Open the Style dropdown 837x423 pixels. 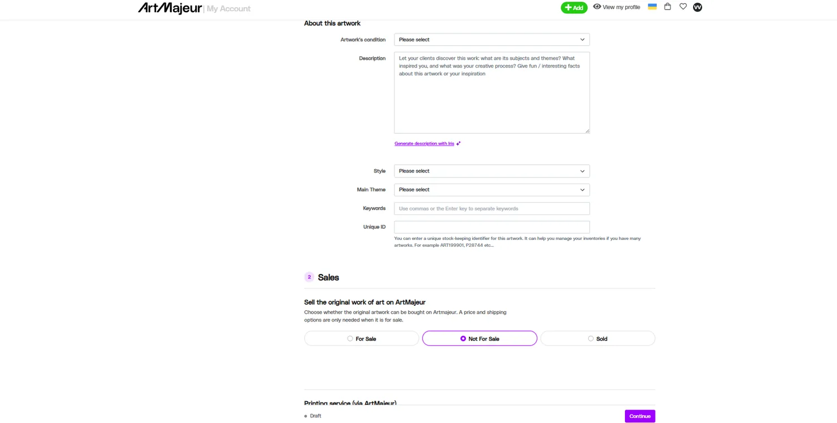(x=492, y=171)
